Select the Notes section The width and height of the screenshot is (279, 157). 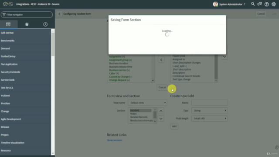(x=133, y=114)
